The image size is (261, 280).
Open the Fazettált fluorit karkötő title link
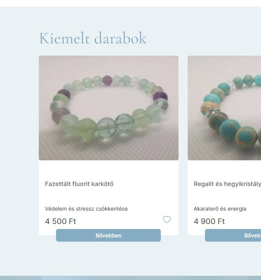(79, 184)
